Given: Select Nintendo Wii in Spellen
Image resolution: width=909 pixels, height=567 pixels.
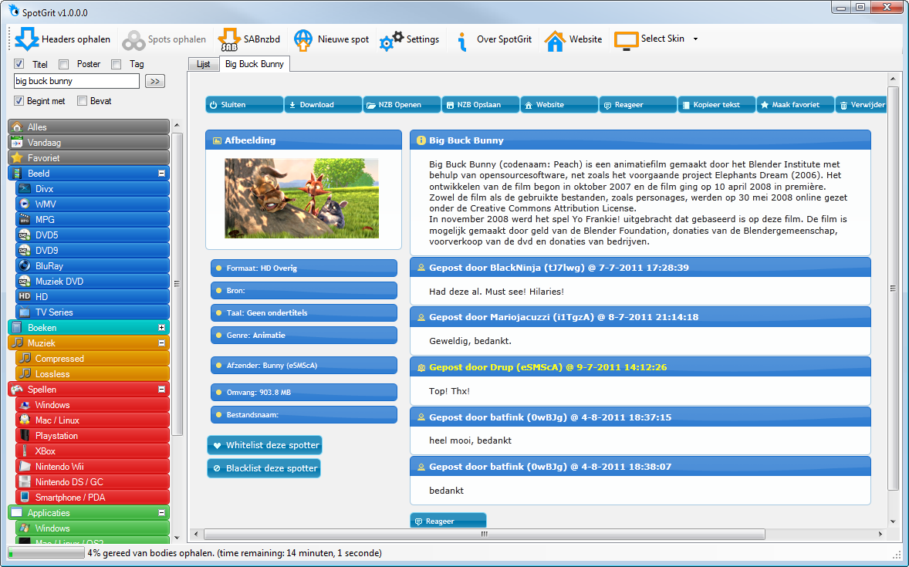Looking at the screenshot, I should (x=93, y=467).
